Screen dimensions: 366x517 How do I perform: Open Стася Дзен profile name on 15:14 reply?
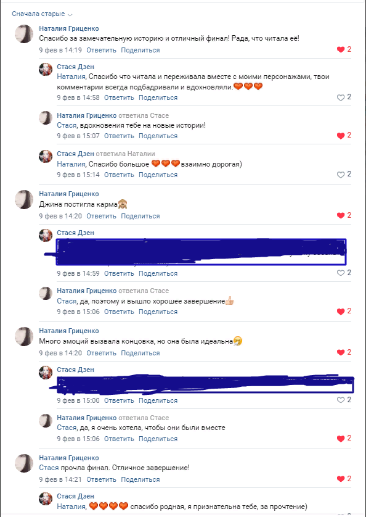coord(75,154)
